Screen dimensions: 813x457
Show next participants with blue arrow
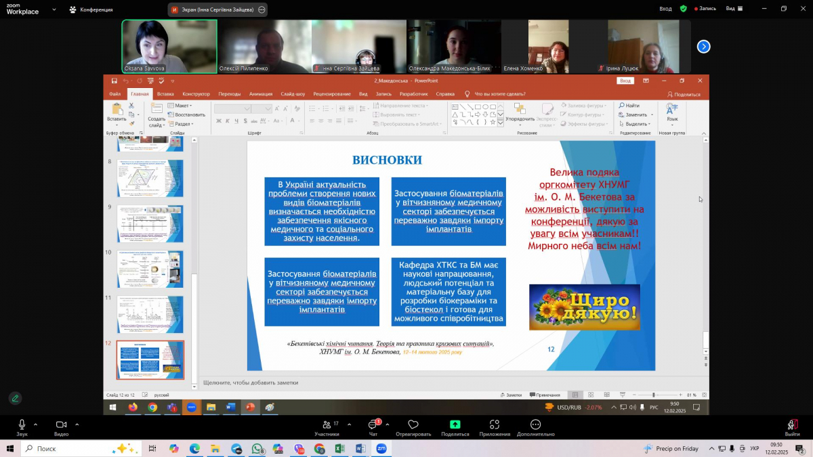(x=704, y=47)
